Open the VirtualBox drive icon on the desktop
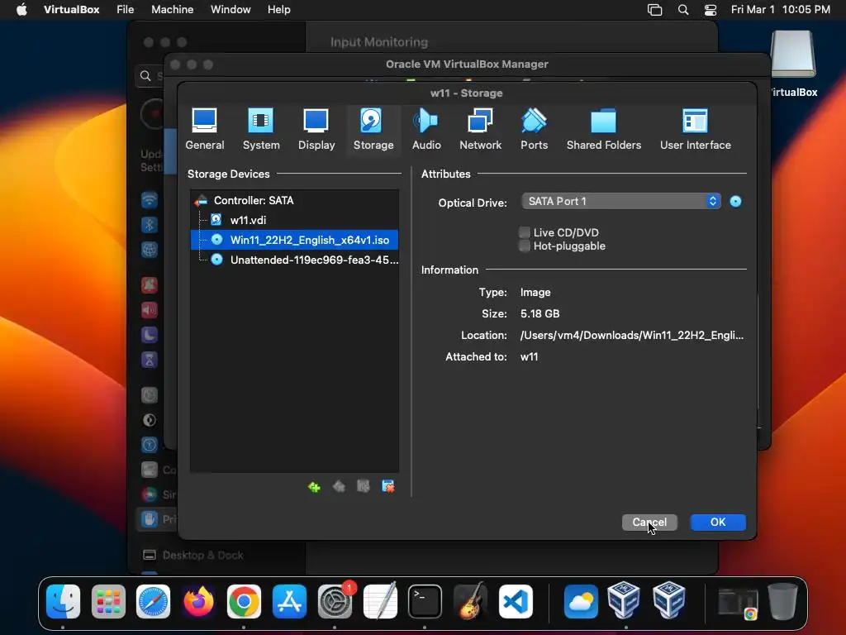This screenshot has height=635, width=846. pyautogui.click(x=792, y=55)
